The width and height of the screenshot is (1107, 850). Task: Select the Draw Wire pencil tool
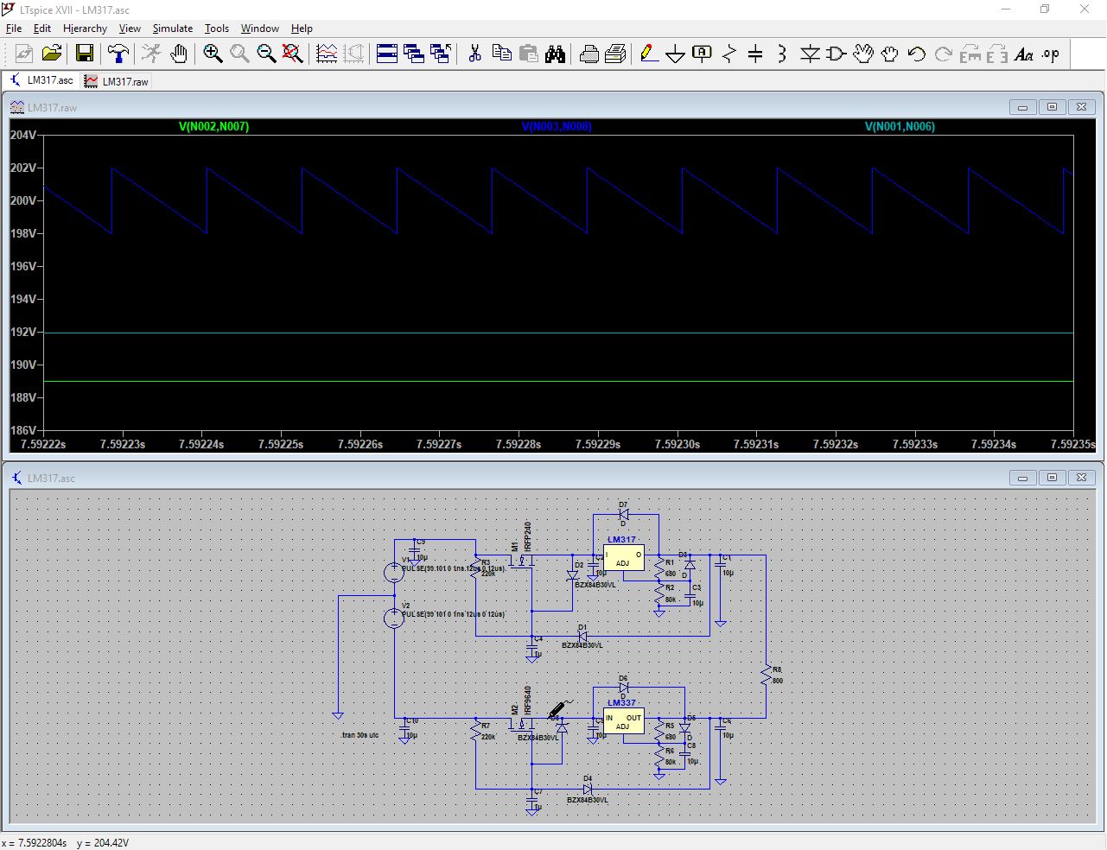[649, 54]
